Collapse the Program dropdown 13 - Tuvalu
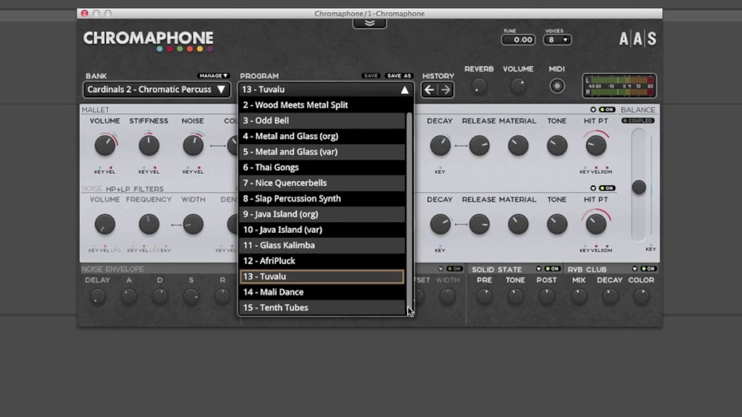 tap(326, 90)
